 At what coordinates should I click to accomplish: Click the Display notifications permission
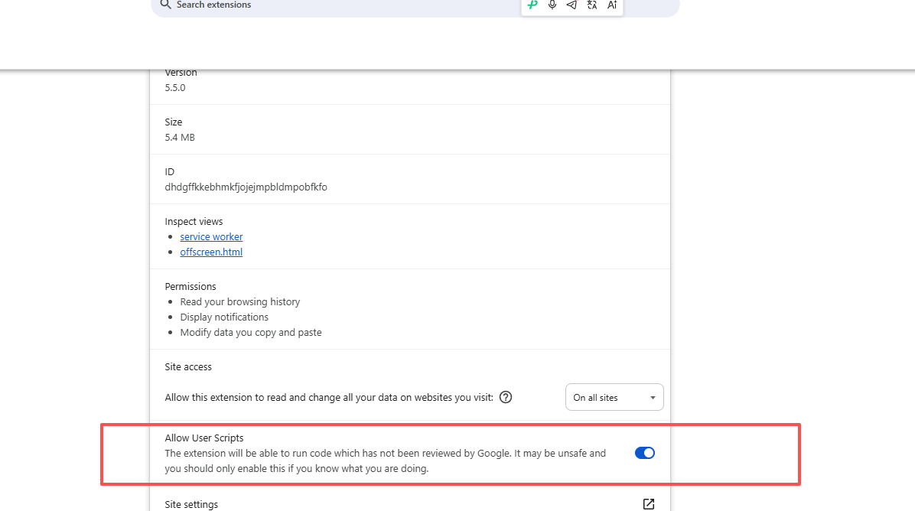[x=224, y=317]
